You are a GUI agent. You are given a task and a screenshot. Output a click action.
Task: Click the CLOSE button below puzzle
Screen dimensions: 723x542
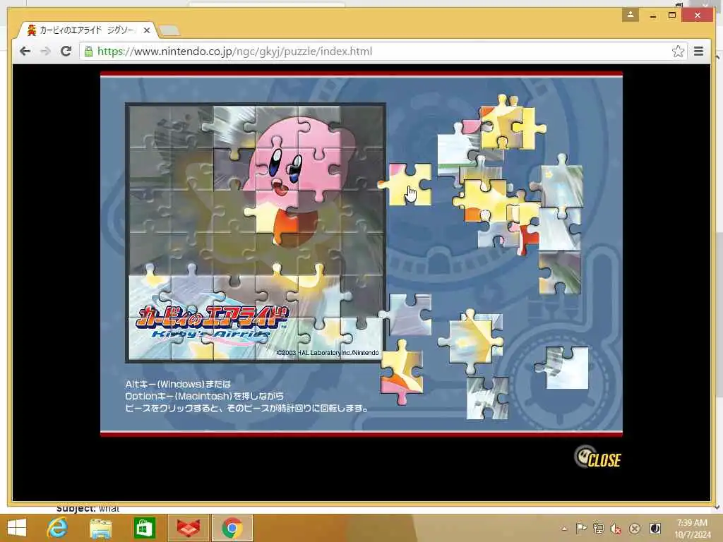coord(597,457)
